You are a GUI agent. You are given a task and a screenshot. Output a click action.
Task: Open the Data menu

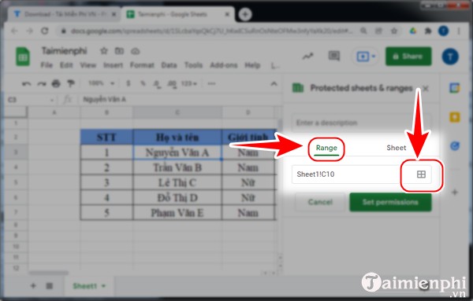click(169, 65)
